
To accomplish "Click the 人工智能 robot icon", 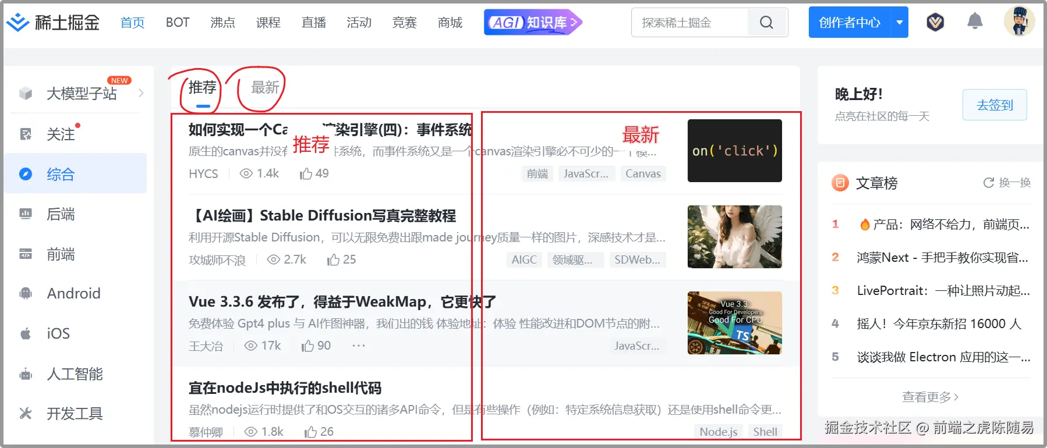I will (x=26, y=374).
